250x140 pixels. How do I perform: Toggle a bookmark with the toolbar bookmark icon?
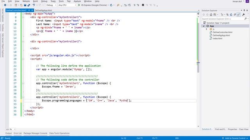[143, 5]
